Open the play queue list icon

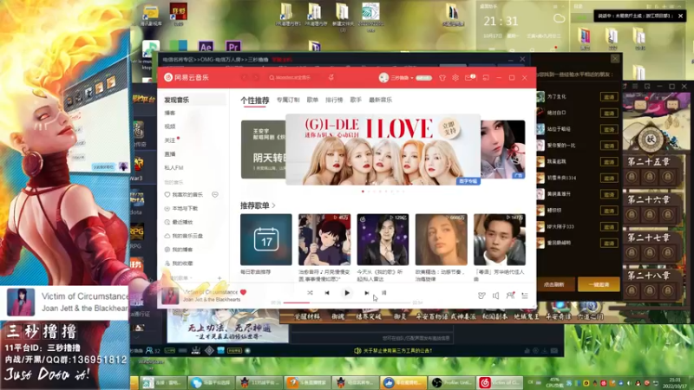coord(525,296)
